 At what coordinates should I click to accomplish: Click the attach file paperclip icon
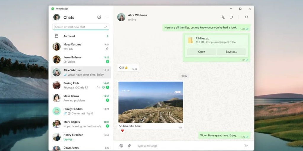tap(129, 146)
